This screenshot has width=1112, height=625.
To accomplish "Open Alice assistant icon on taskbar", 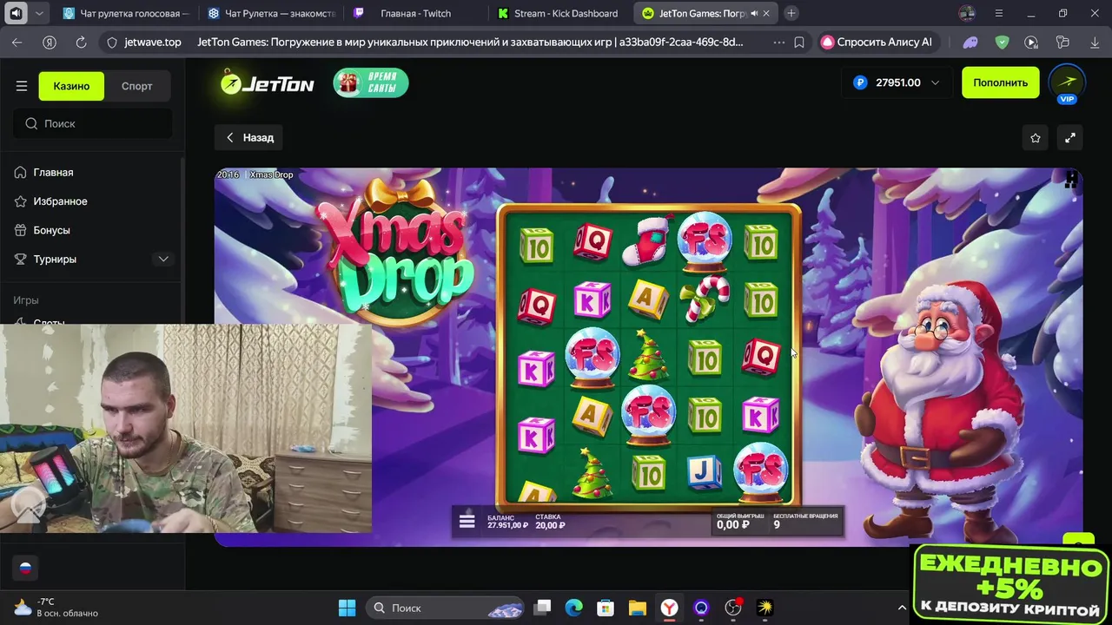I will coord(701,608).
